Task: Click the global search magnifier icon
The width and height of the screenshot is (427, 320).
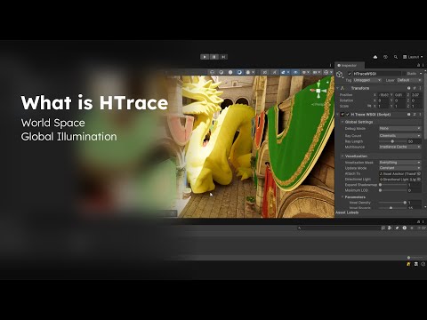Action: coord(396,57)
